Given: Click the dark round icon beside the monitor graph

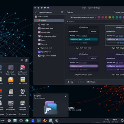Looking at the screenshot, I should click(21, 121).
